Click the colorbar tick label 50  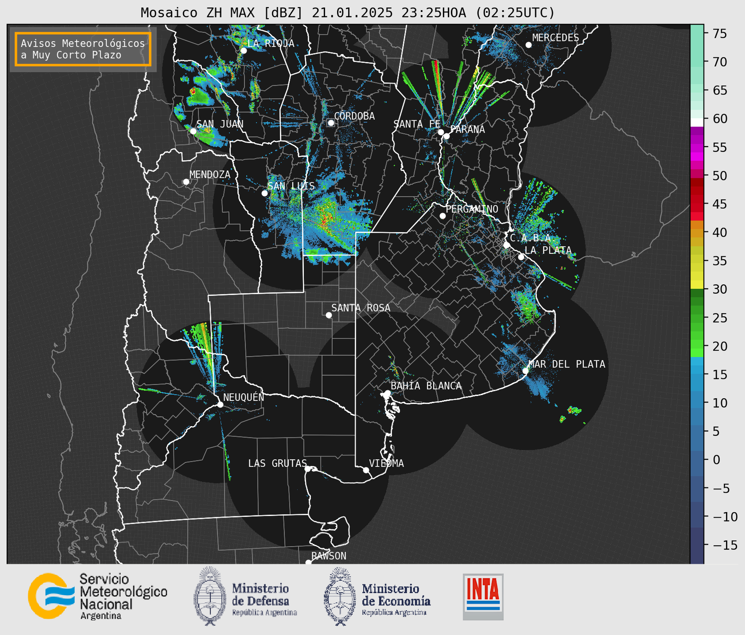(719, 176)
